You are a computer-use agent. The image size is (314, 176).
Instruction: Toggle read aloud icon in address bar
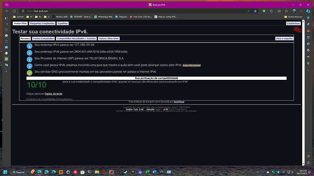[249, 11]
